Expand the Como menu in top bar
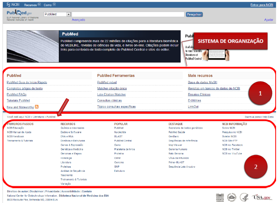This screenshot has height=203, width=277. click(x=50, y=5)
